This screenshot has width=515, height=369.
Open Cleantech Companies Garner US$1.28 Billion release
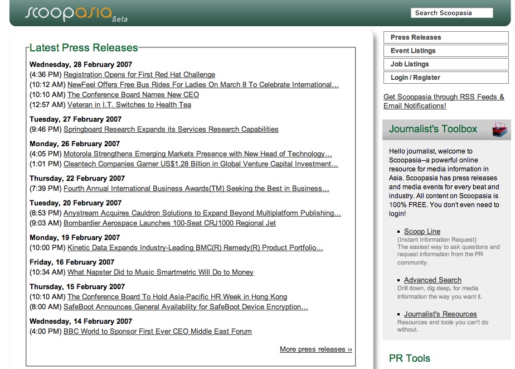(x=201, y=164)
